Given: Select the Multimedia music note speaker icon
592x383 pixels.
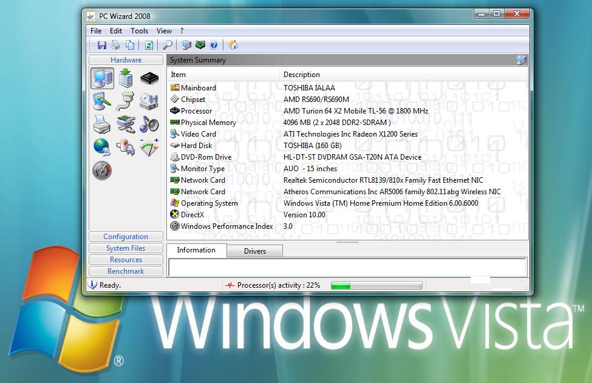Looking at the screenshot, I should coord(149,124).
